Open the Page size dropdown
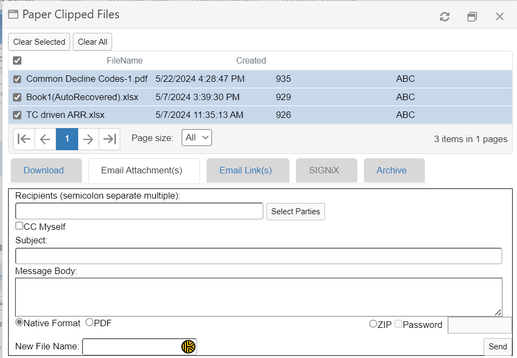 tap(197, 137)
